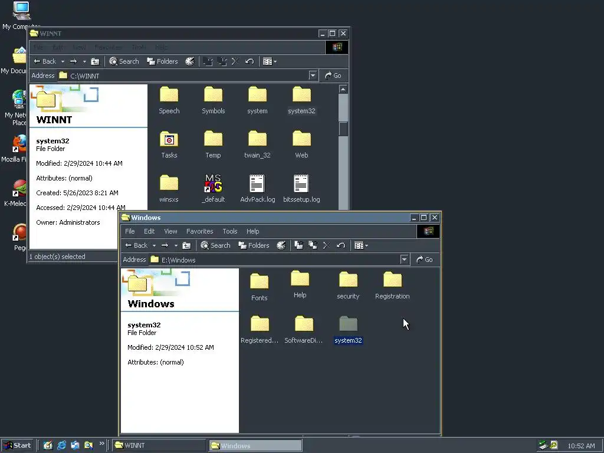Click Copy To icon in Windows window toolbar
This screenshot has height=453, width=604.
click(313, 245)
